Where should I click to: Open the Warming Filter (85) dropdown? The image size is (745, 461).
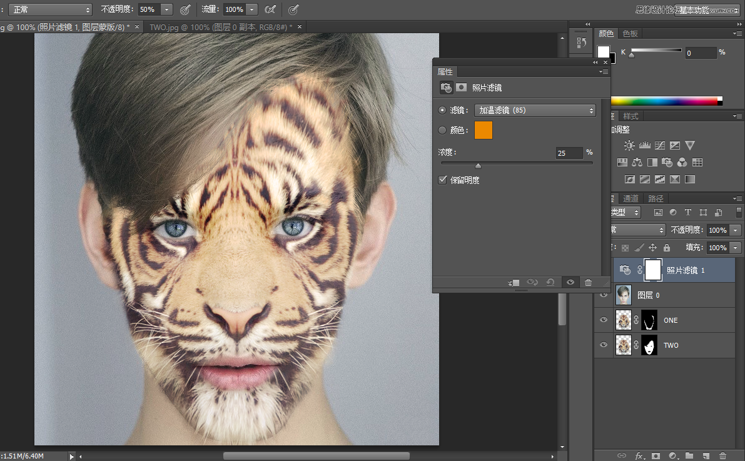pyautogui.click(x=535, y=110)
